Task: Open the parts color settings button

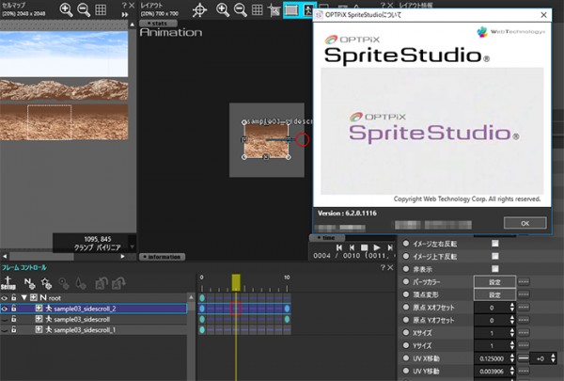Action: (494, 282)
